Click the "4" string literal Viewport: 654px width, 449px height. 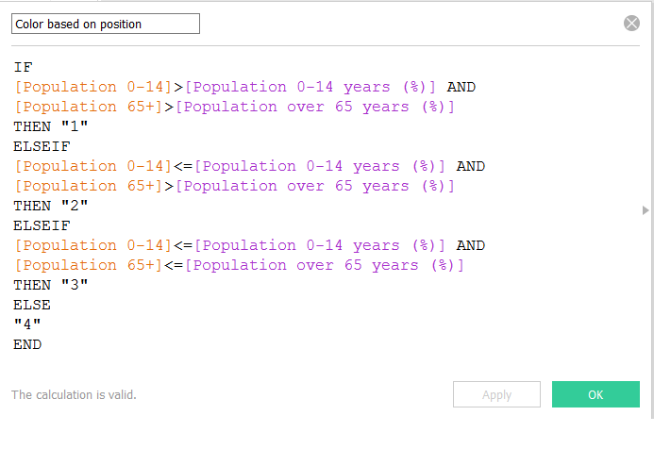pos(27,324)
